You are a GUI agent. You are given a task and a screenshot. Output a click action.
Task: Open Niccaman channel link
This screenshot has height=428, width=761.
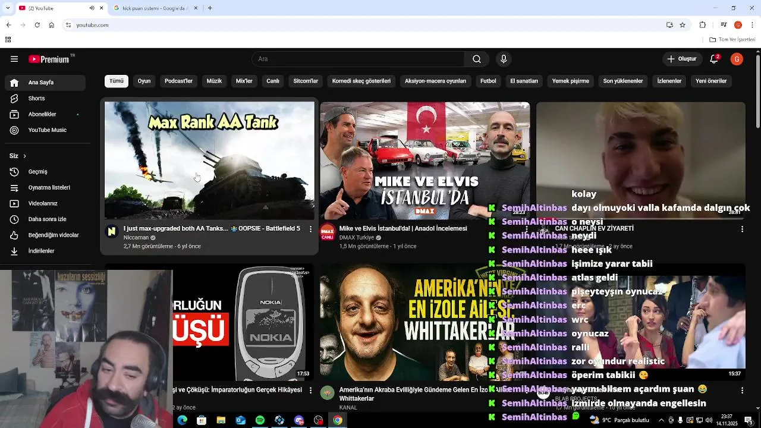tap(136, 238)
